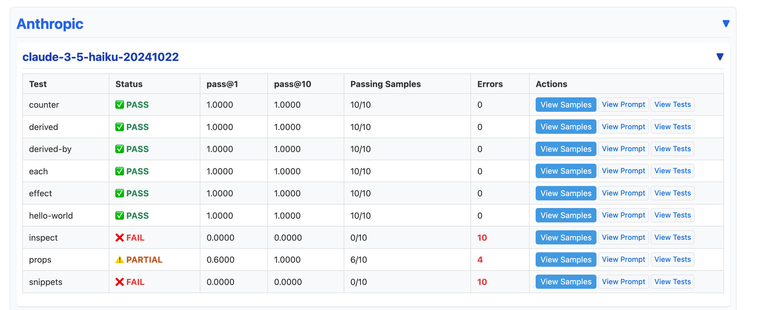View Tests for the each test

(x=673, y=171)
